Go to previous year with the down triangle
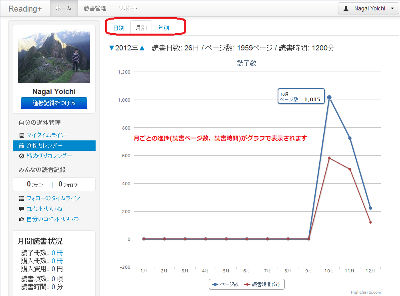400x296 pixels. (x=112, y=48)
